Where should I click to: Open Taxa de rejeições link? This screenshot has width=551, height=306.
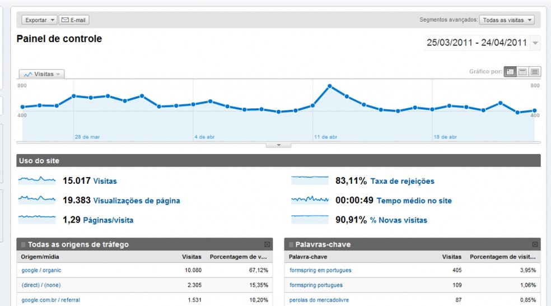click(403, 181)
